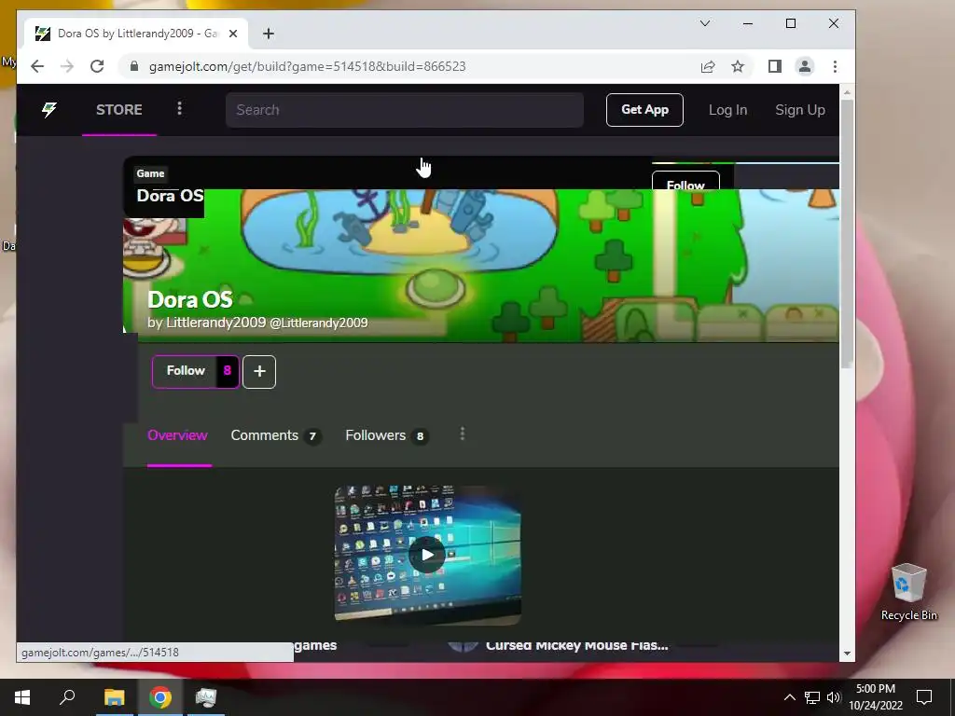955x716 pixels.
Task: Play the game trailer video
Action: (x=427, y=555)
